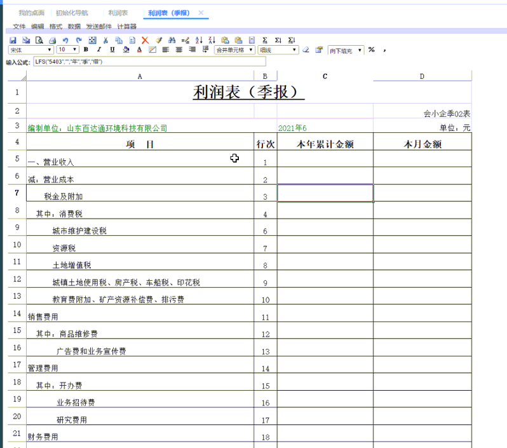507x448 pixels.
Task: Switch to the 利润表 tab
Action: (118, 13)
